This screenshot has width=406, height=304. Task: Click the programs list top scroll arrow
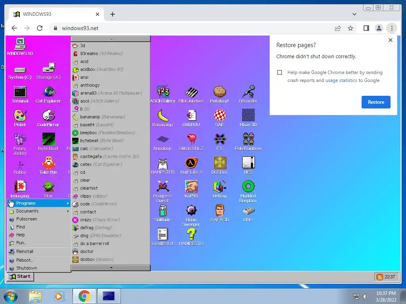point(111,39)
